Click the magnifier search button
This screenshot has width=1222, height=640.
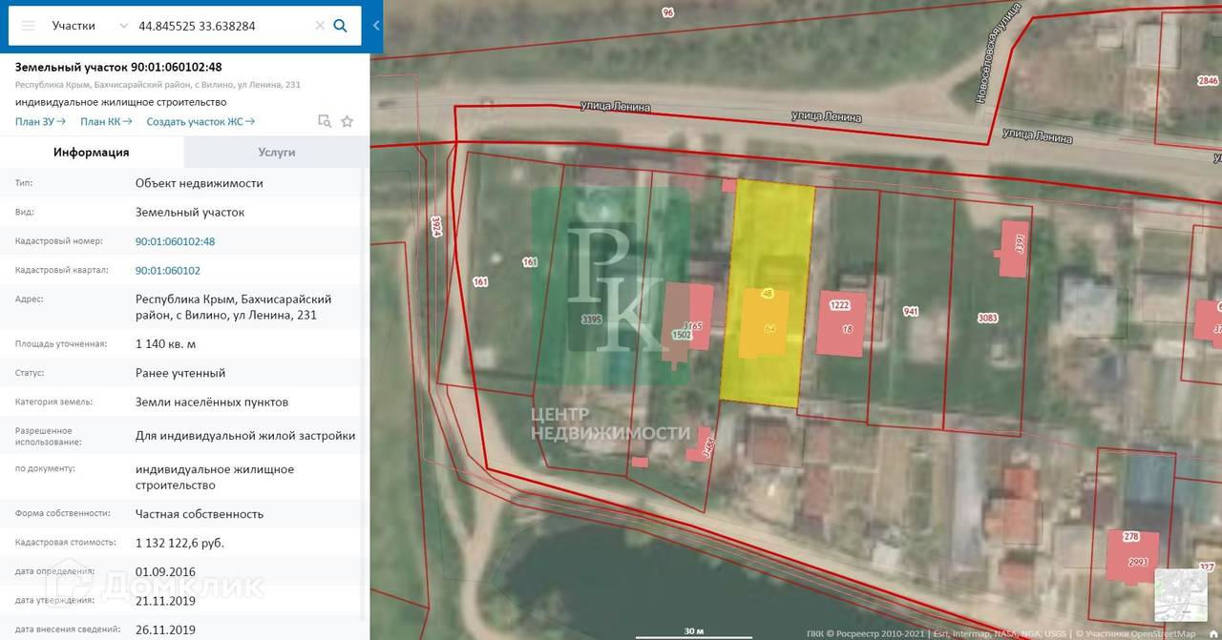point(340,26)
